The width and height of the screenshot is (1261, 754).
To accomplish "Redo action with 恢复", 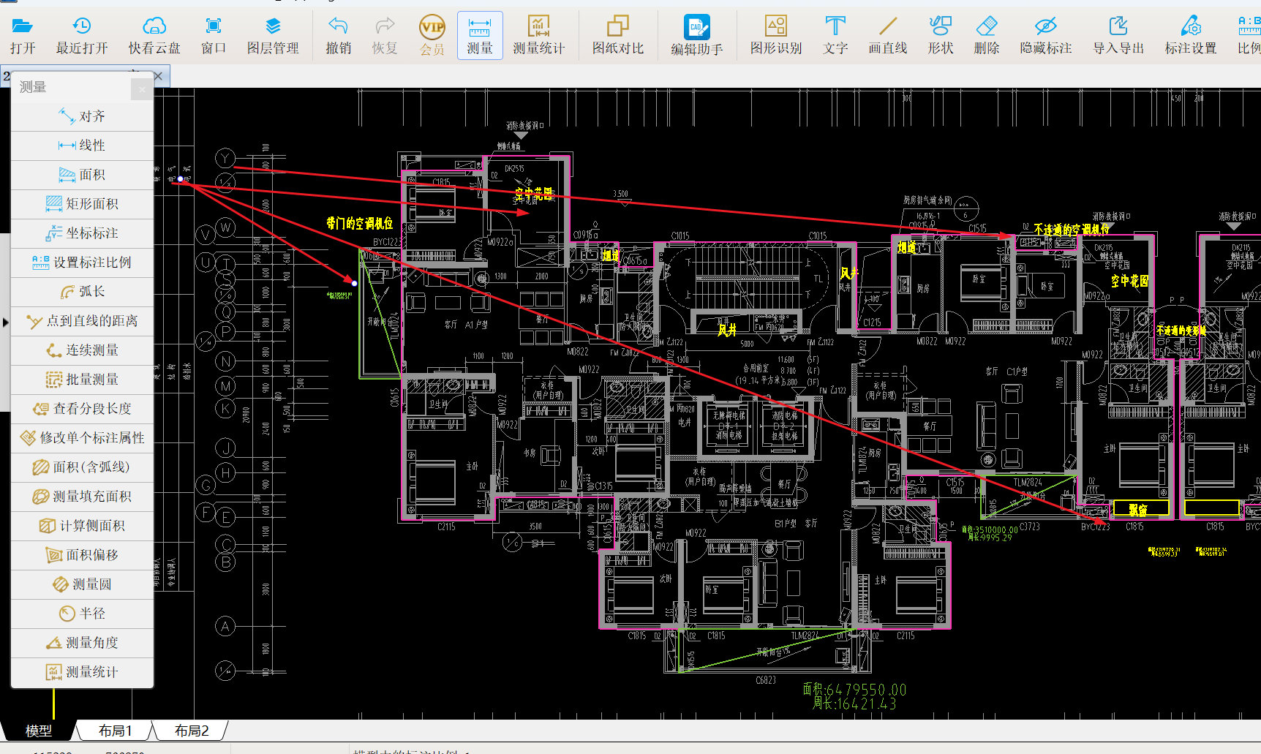I will click(385, 36).
